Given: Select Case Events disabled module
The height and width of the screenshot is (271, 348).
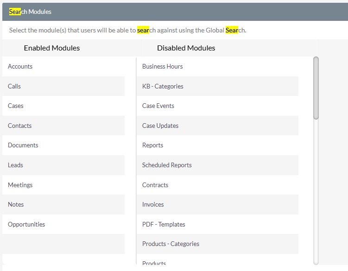Looking at the screenshot, I should coord(217,106).
